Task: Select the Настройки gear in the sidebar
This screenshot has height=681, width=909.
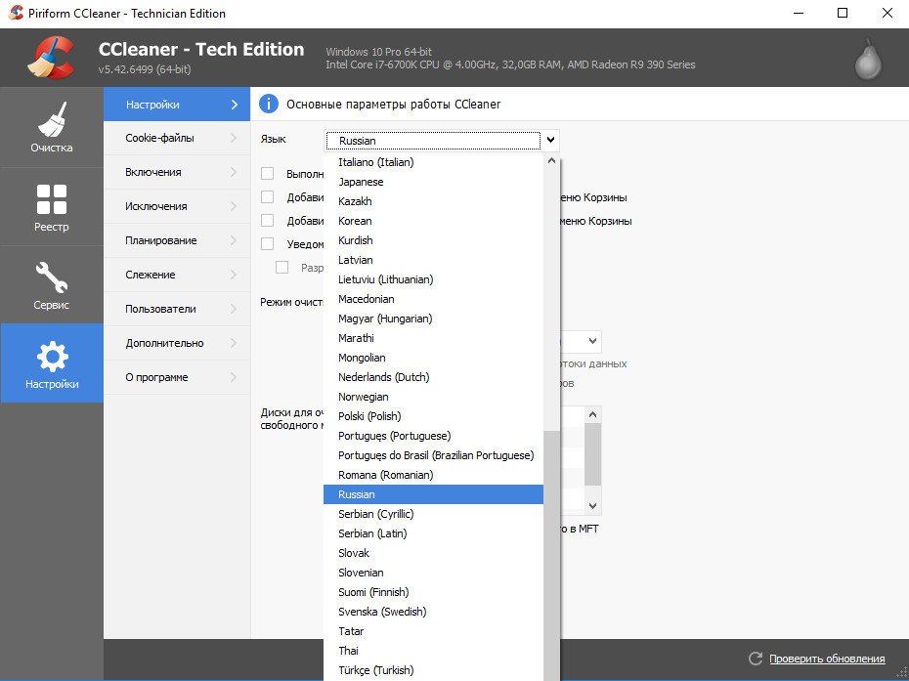Action: tap(52, 362)
